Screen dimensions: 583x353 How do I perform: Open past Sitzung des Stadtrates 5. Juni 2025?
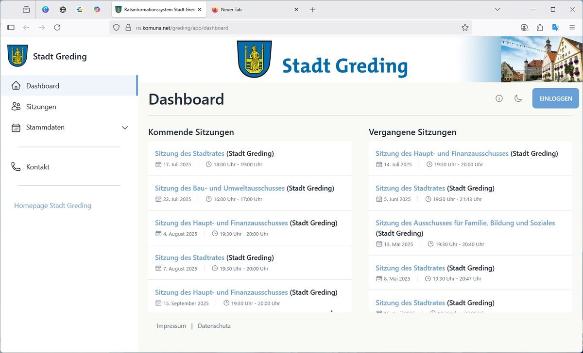[411, 188]
